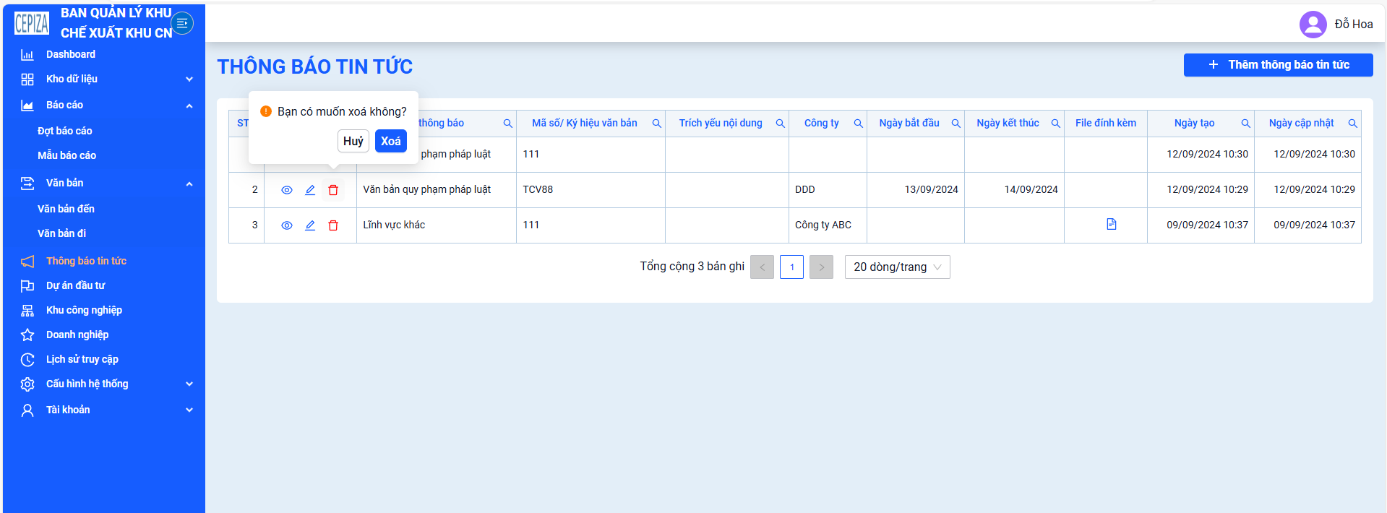Open attached file icon for Công ty ABC
This screenshot has height=513, width=1387.
1112,224
